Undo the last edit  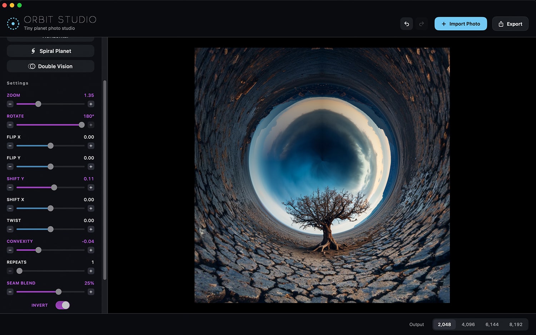pyautogui.click(x=407, y=24)
